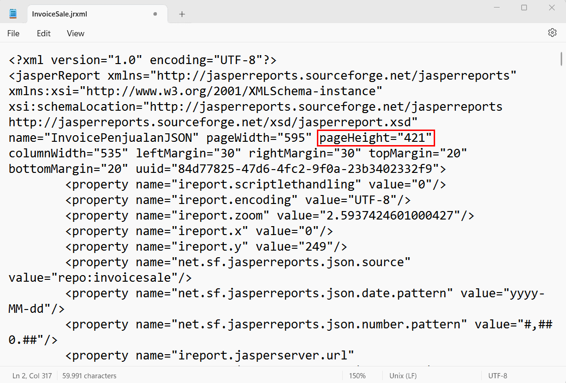The image size is (566, 383).
Task: Click the value="repo:invoicesale" text
Action: [100, 278]
